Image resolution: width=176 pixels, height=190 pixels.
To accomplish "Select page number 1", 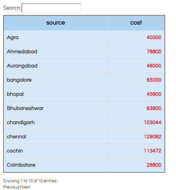I will [x=20, y=187].
